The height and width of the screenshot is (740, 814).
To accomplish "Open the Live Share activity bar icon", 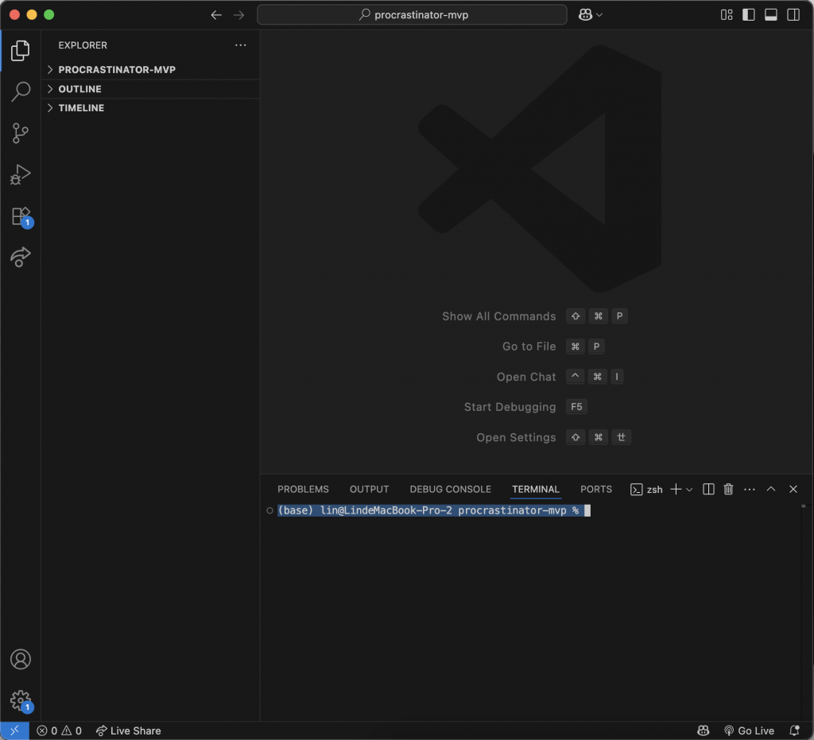I will point(20,257).
